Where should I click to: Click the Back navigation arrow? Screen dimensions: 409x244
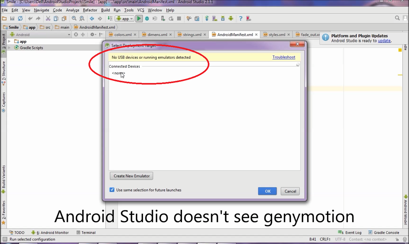(x=92, y=19)
